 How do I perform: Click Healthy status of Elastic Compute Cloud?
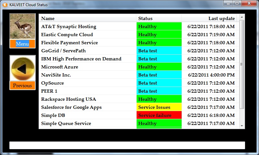(159, 35)
